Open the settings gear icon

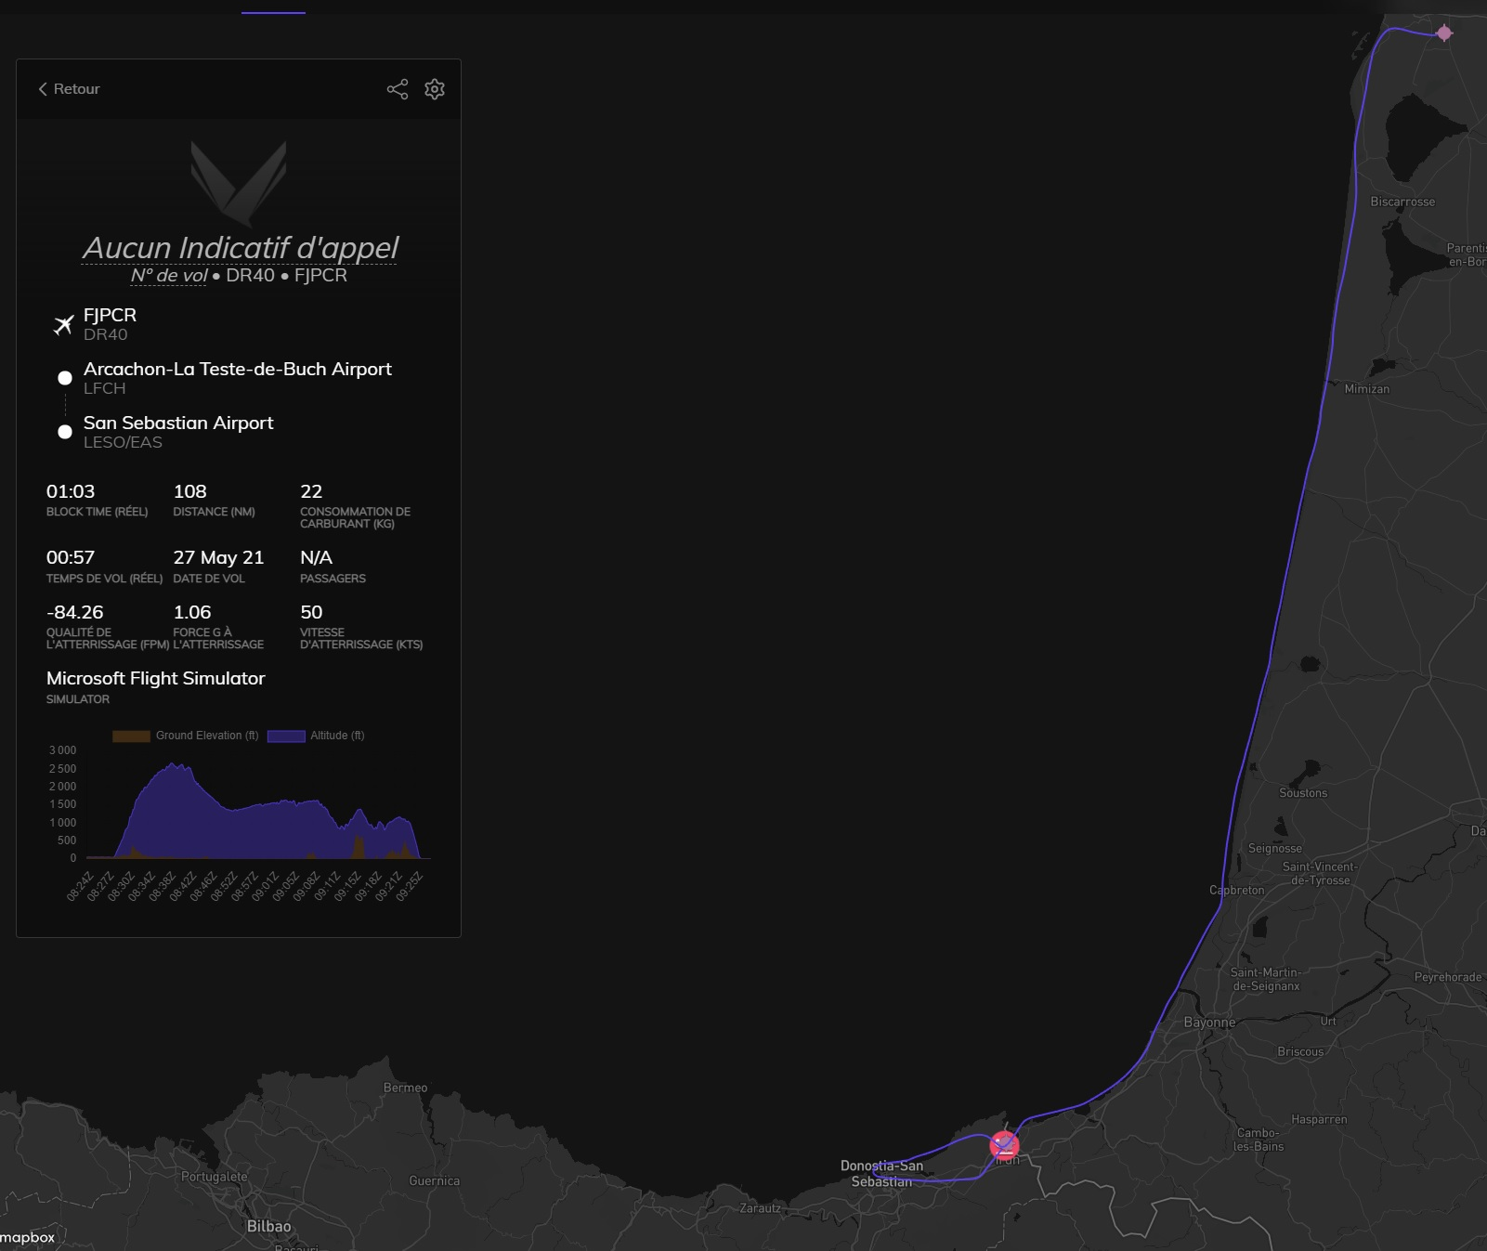point(435,89)
